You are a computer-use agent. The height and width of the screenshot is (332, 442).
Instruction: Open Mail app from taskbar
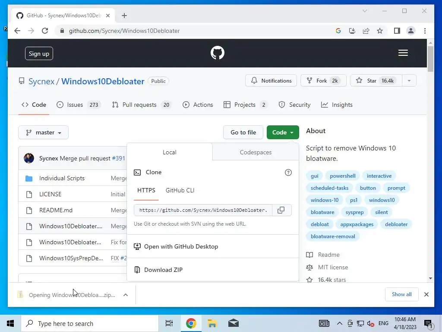tap(234, 323)
